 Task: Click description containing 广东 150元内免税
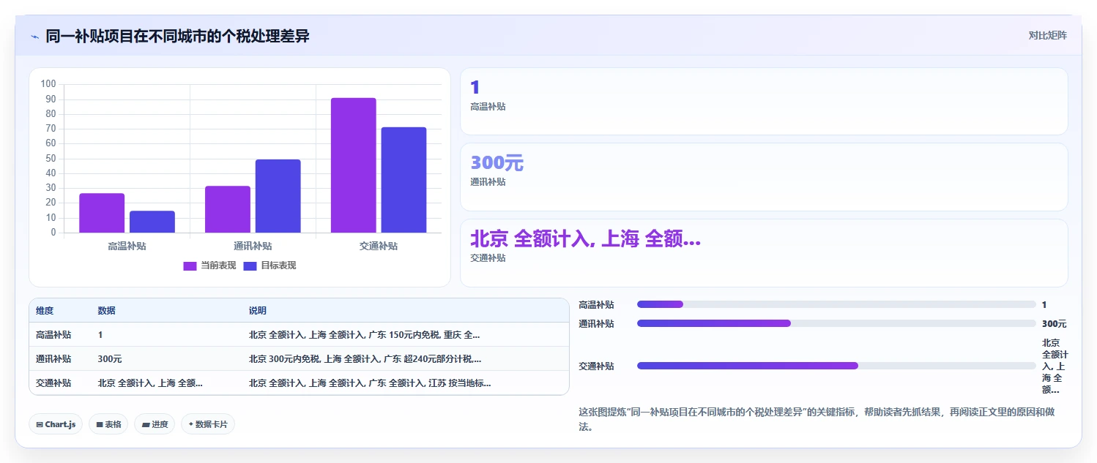(x=365, y=335)
